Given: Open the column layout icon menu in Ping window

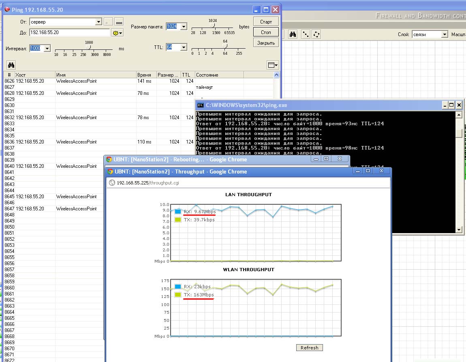Looking at the screenshot, I should pyautogui.click(x=273, y=65).
